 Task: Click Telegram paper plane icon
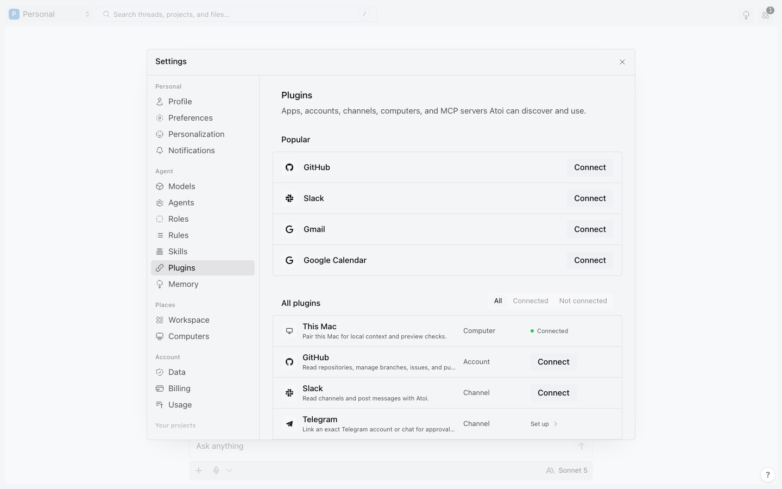tap(289, 424)
